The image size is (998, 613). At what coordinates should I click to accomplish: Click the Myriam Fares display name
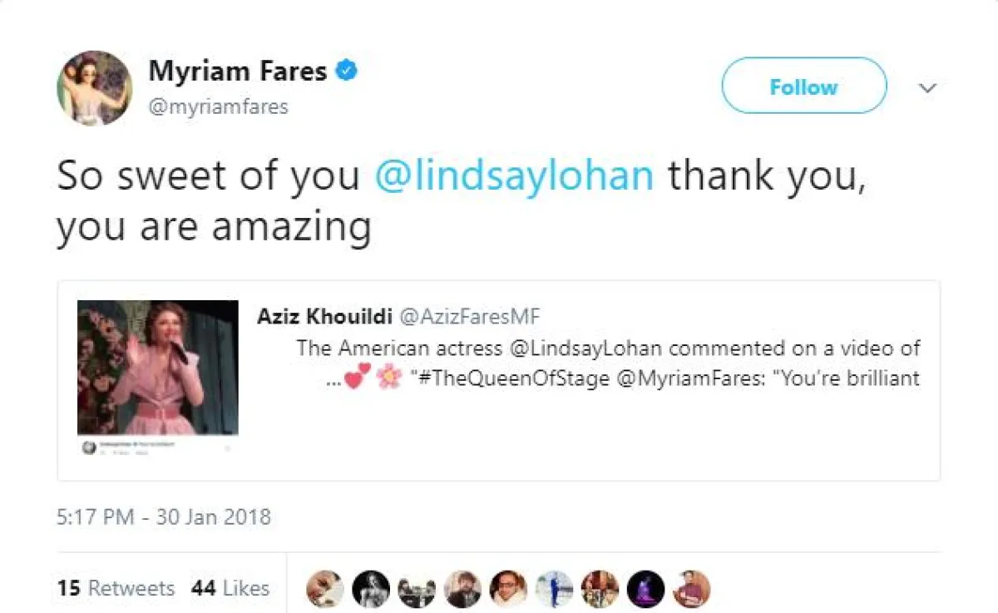(237, 72)
